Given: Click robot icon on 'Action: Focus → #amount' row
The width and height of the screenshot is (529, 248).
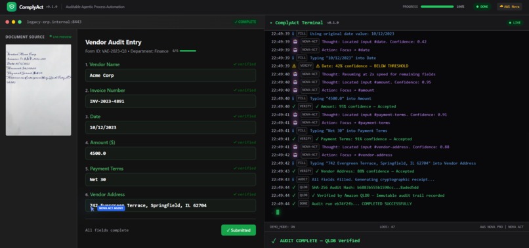Looking at the screenshot, I should click(x=295, y=91).
